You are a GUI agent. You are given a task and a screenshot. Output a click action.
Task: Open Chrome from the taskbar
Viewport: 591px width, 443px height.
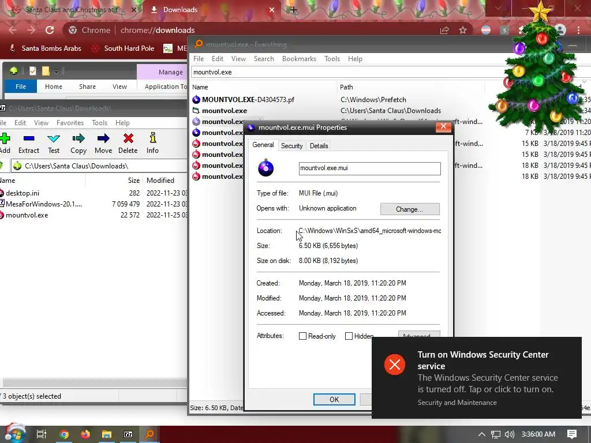pyautogui.click(x=64, y=434)
